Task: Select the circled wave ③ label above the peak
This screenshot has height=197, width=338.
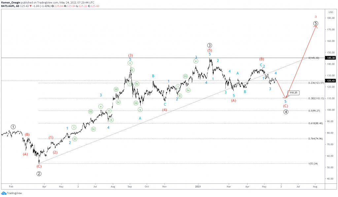Action: click(209, 45)
